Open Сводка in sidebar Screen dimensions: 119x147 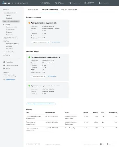[x=6, y=10]
